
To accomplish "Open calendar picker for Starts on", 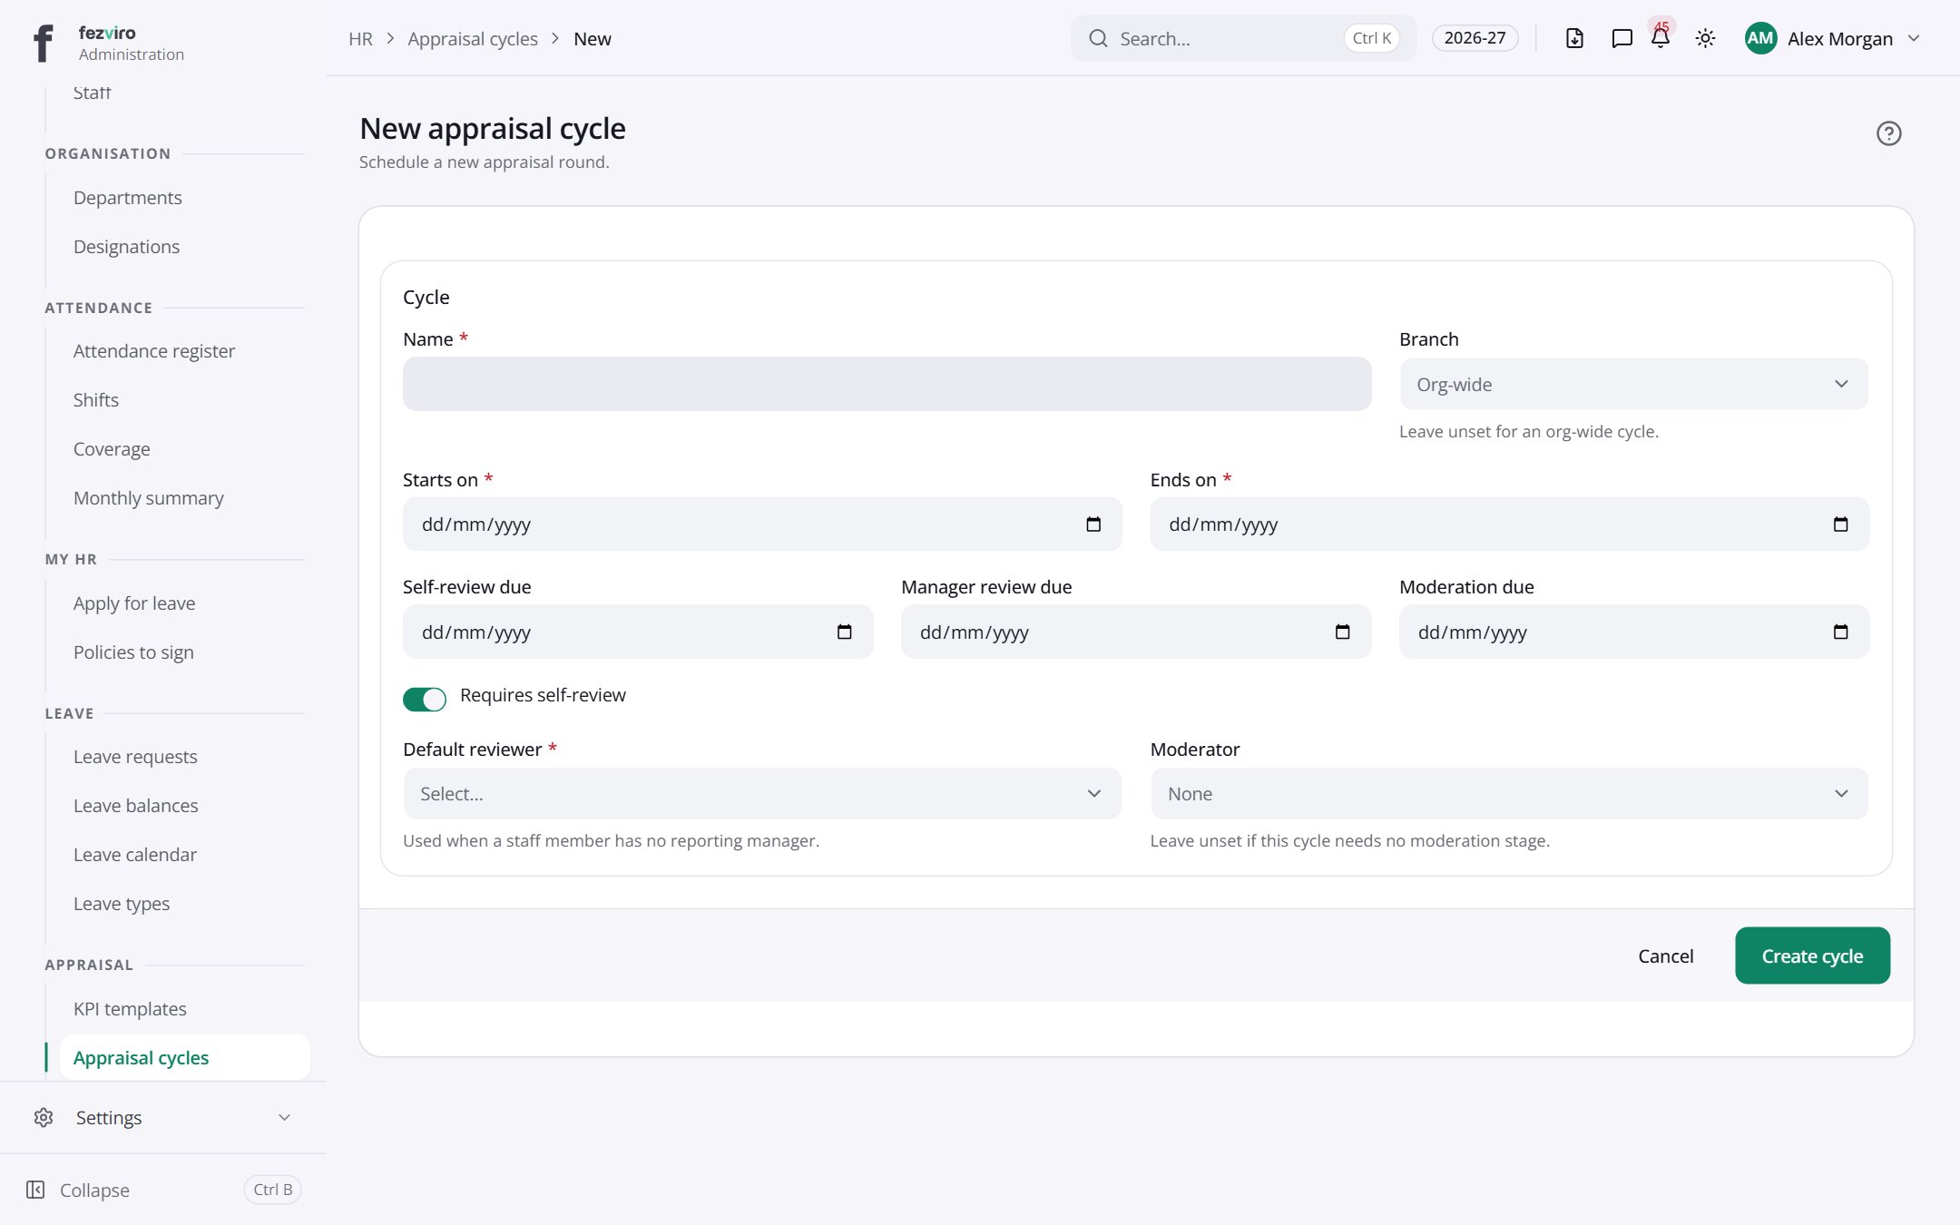I will (1093, 524).
